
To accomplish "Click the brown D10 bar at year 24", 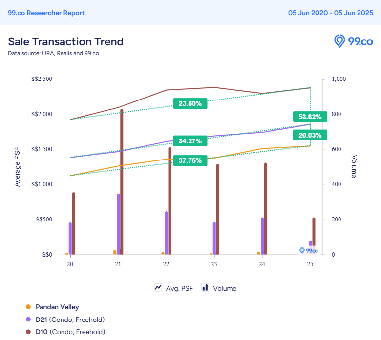I will click(266, 208).
